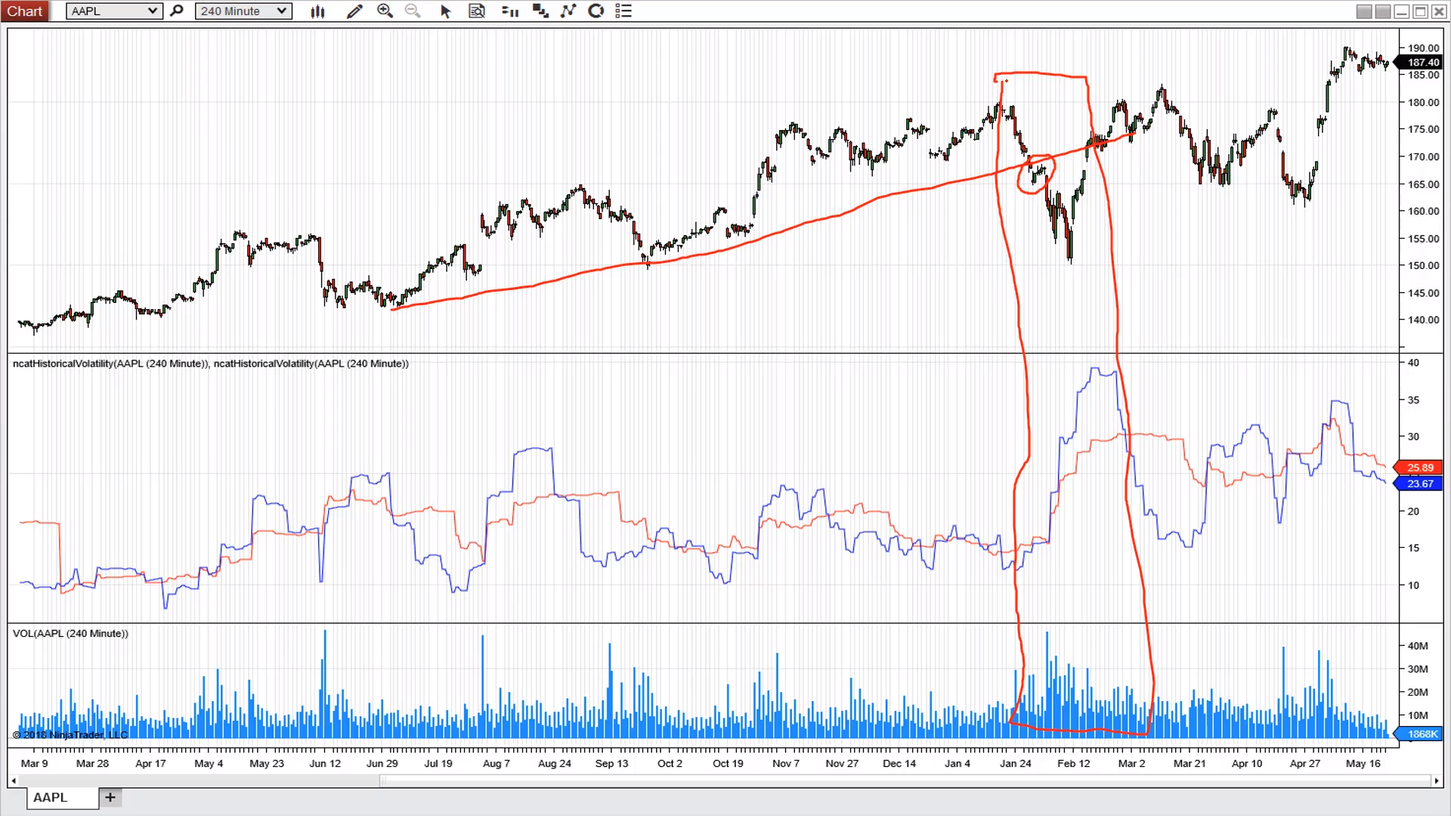Add a new chart tab with the plus button
Viewport: 1451px width, 816px height.
[x=110, y=797]
